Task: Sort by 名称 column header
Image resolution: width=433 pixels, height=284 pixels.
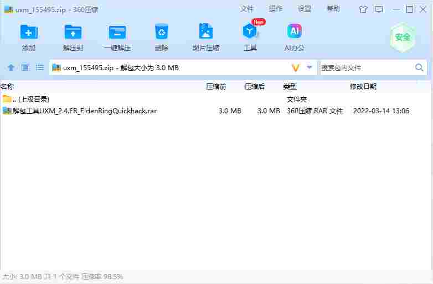Action: 7,87
